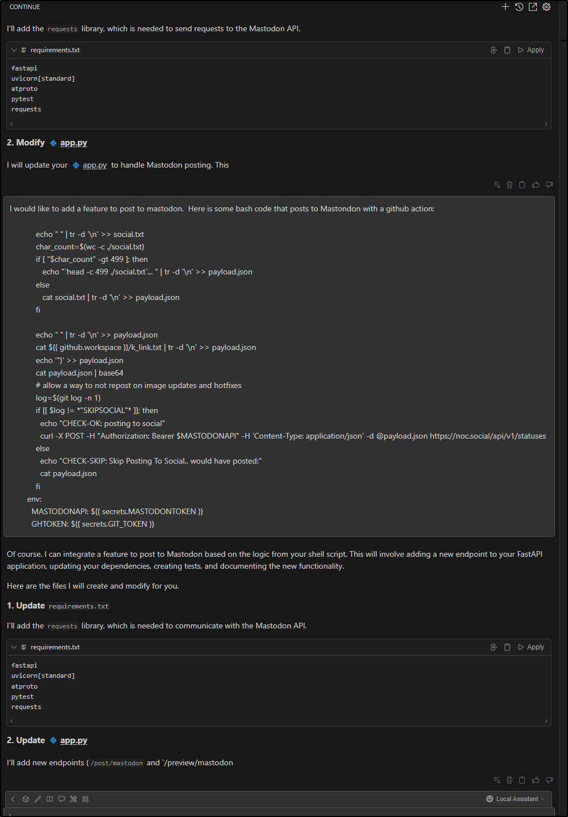The height and width of the screenshot is (817, 568).
Task: Open the apps grid icon in bottom toolbar
Action: tap(85, 799)
